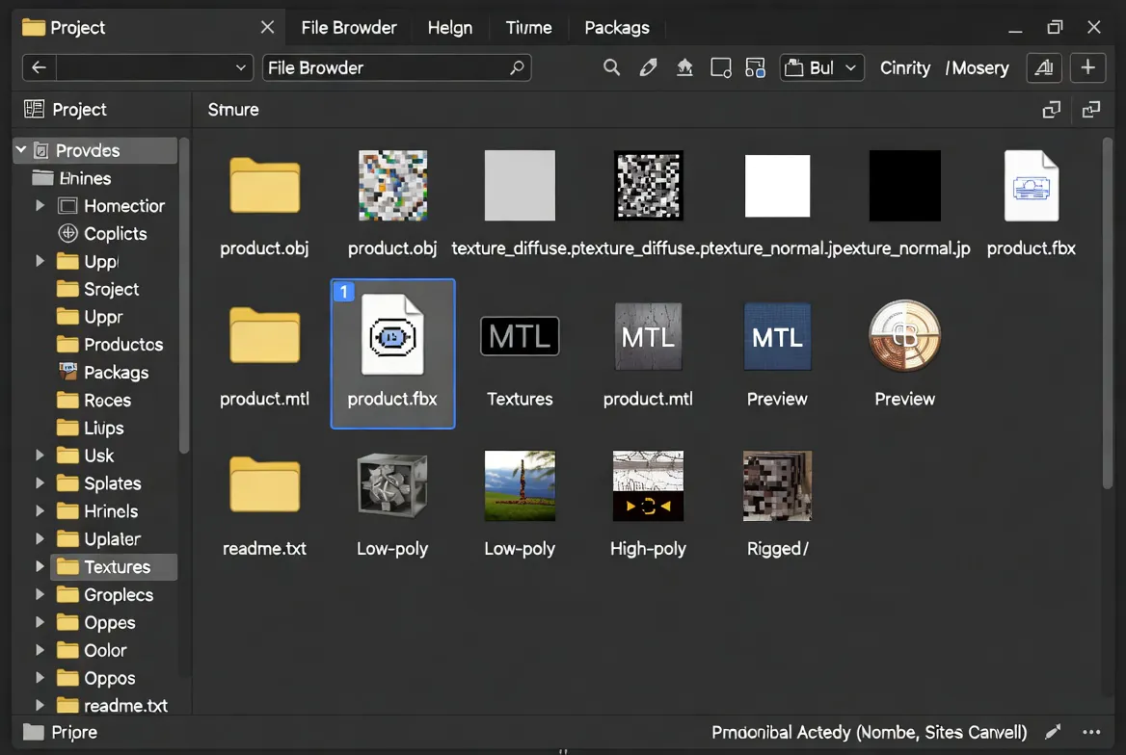Open the Tiıme tab

528,27
